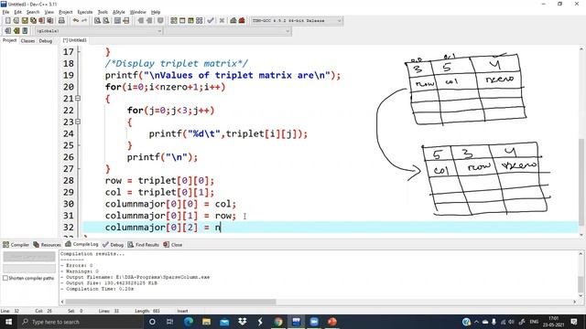Click the Goto line toolbar icon
Image resolution: width=586 pixels, height=329 pixels.
[126, 20]
